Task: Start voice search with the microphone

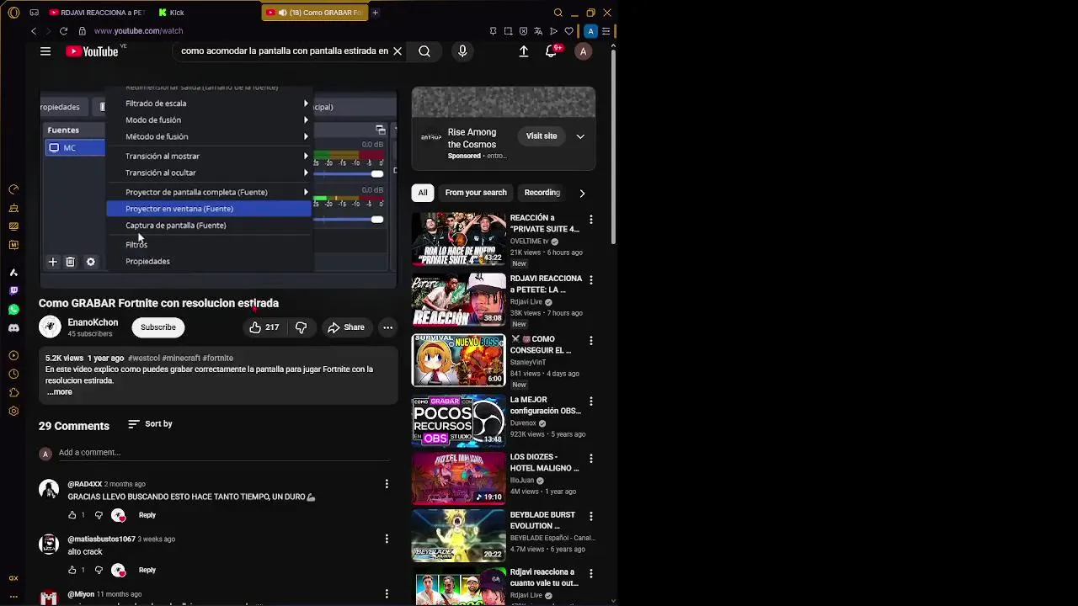Action: click(x=462, y=51)
